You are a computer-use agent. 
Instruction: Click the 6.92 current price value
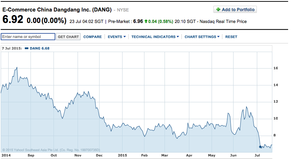pos(13,19)
